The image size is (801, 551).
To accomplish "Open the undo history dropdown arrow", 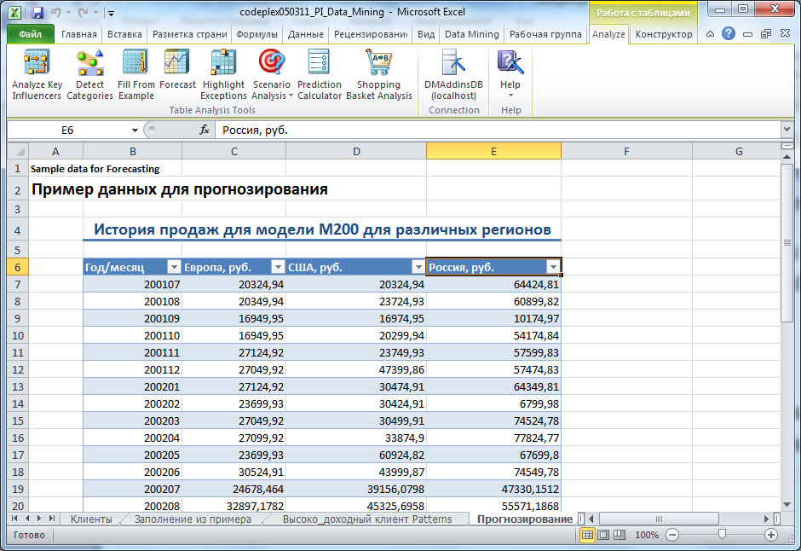I will click(68, 12).
